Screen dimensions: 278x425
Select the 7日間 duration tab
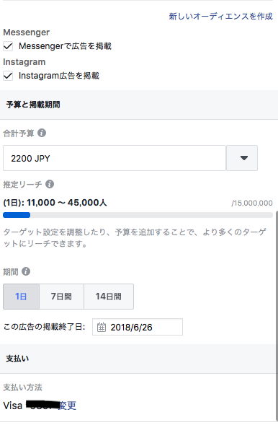(62, 297)
